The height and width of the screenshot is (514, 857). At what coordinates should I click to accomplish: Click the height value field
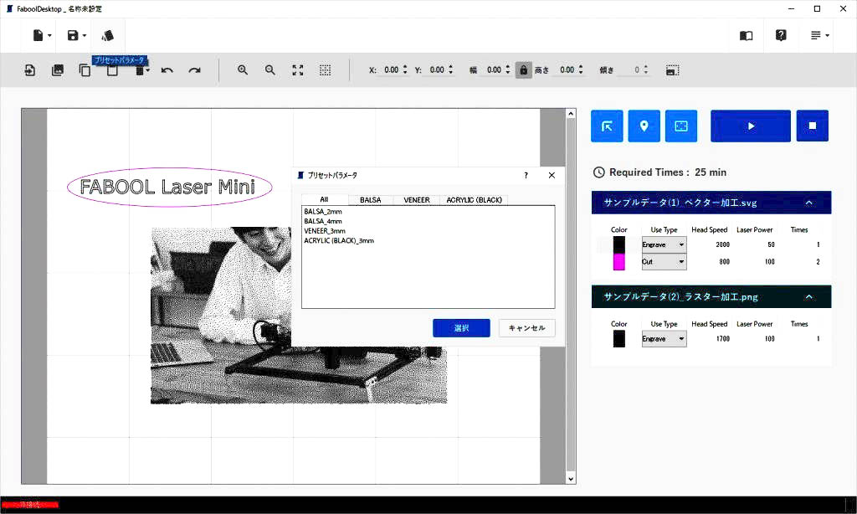point(567,70)
